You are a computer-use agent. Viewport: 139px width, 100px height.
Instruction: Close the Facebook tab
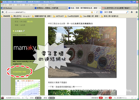tap(32, 8)
